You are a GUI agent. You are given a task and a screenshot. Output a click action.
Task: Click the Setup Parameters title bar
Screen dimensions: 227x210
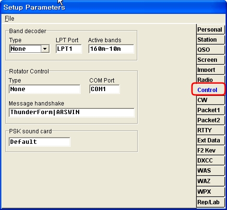point(113,7)
